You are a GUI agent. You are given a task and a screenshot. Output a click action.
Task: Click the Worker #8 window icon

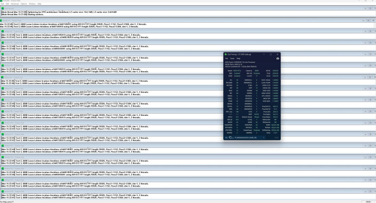tap(3, 100)
